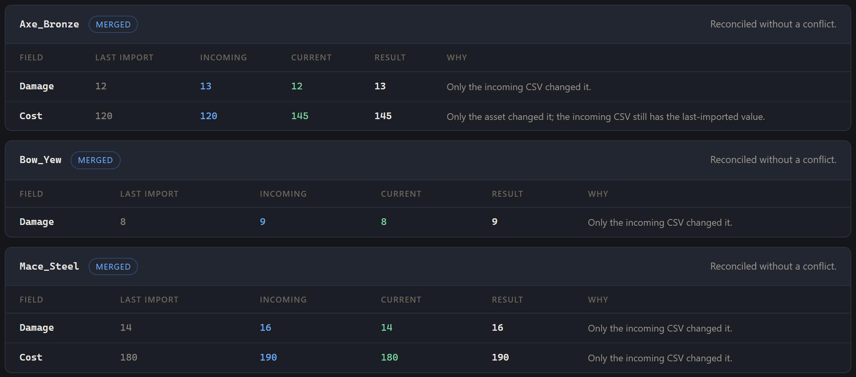Click Mace_Steel Cost current value 180
This screenshot has height=377, width=856.
(390, 357)
